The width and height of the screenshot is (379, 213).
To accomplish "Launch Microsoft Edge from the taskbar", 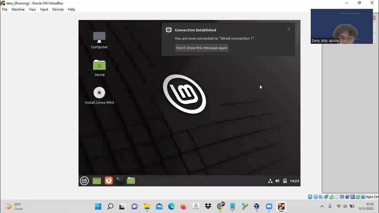I will click(171, 206).
